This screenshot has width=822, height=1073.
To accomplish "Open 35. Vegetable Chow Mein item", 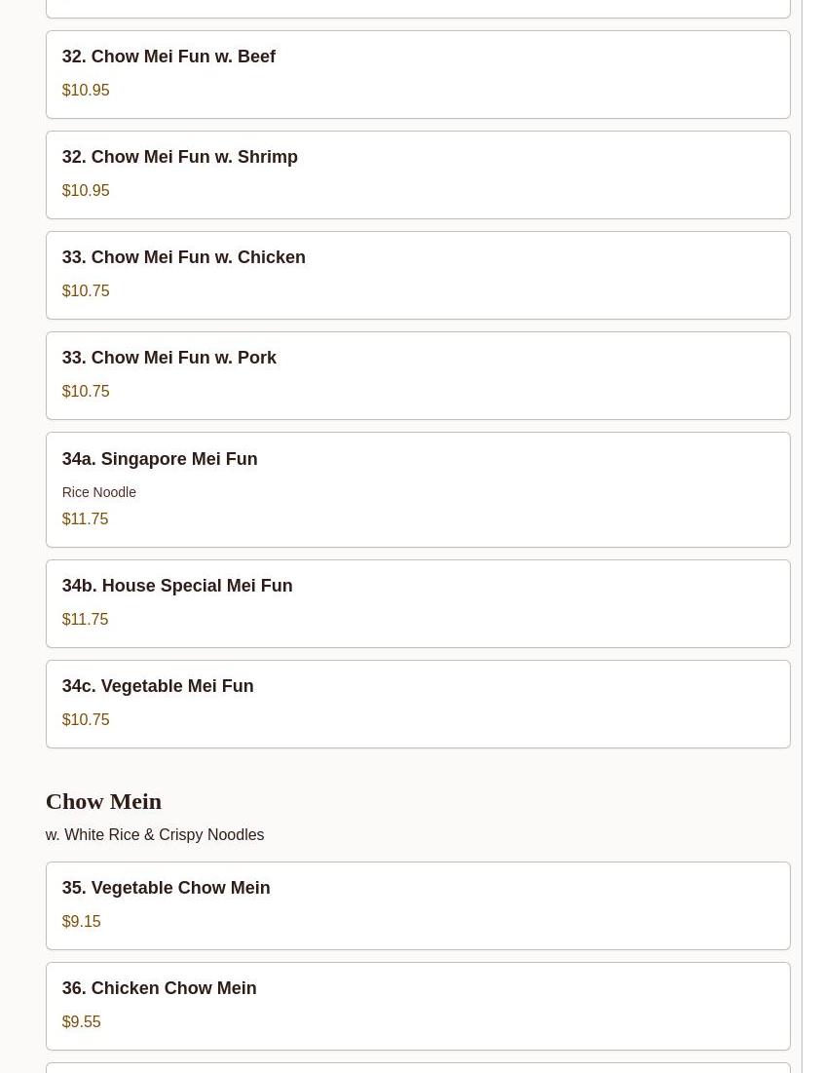I will [x=418, y=906].
